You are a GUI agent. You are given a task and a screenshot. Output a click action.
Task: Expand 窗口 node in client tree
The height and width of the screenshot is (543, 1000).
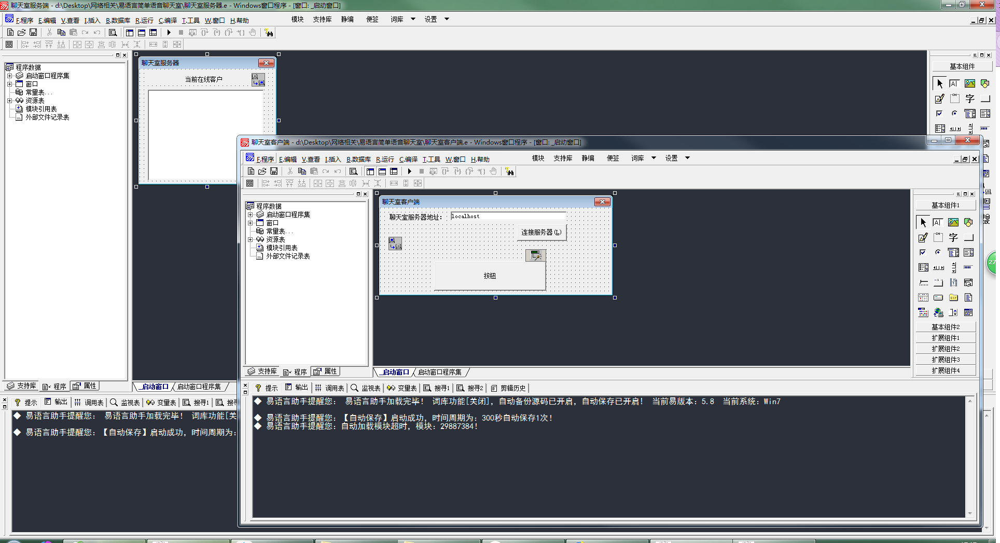click(250, 223)
